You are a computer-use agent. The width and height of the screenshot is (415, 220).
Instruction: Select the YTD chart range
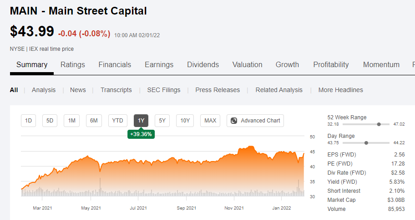[x=118, y=121]
